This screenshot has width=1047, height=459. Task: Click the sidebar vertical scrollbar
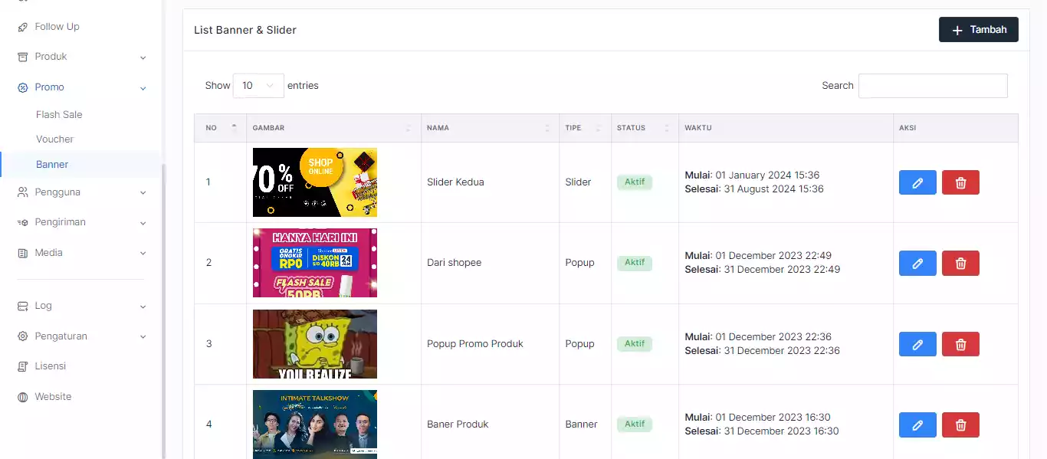(x=163, y=307)
